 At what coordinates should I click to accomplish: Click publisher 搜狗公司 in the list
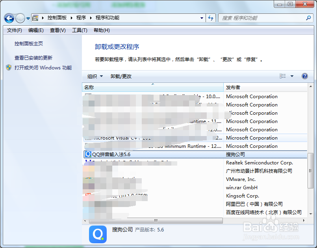(235, 155)
